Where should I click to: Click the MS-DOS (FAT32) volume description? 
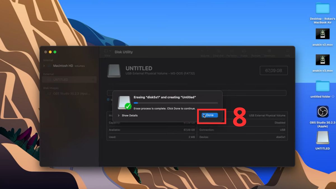pyautogui.click(x=160, y=73)
